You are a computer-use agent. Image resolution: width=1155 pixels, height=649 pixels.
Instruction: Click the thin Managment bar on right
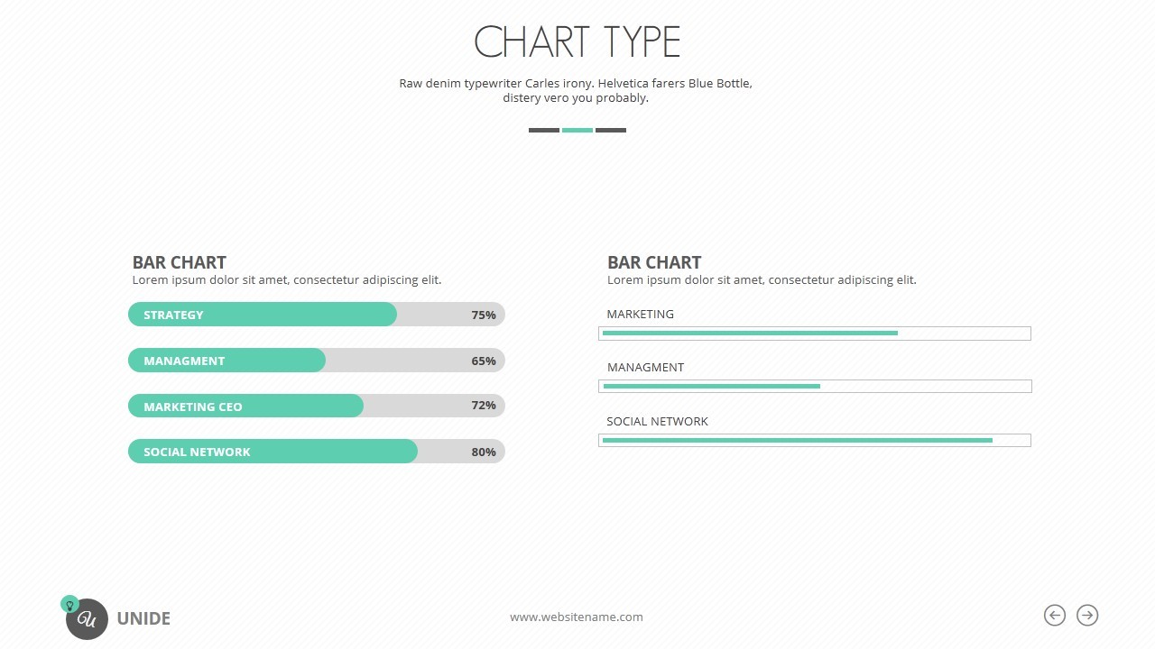tap(814, 387)
